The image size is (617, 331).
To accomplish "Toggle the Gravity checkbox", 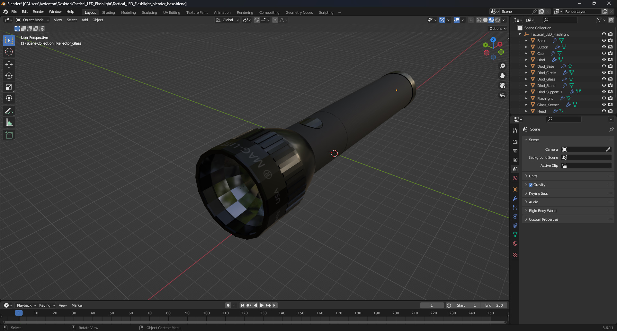I will coord(531,185).
